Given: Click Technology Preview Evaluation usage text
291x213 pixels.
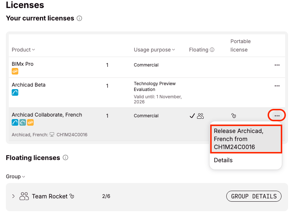Looking at the screenshot, I should pyautogui.click(x=155, y=87).
